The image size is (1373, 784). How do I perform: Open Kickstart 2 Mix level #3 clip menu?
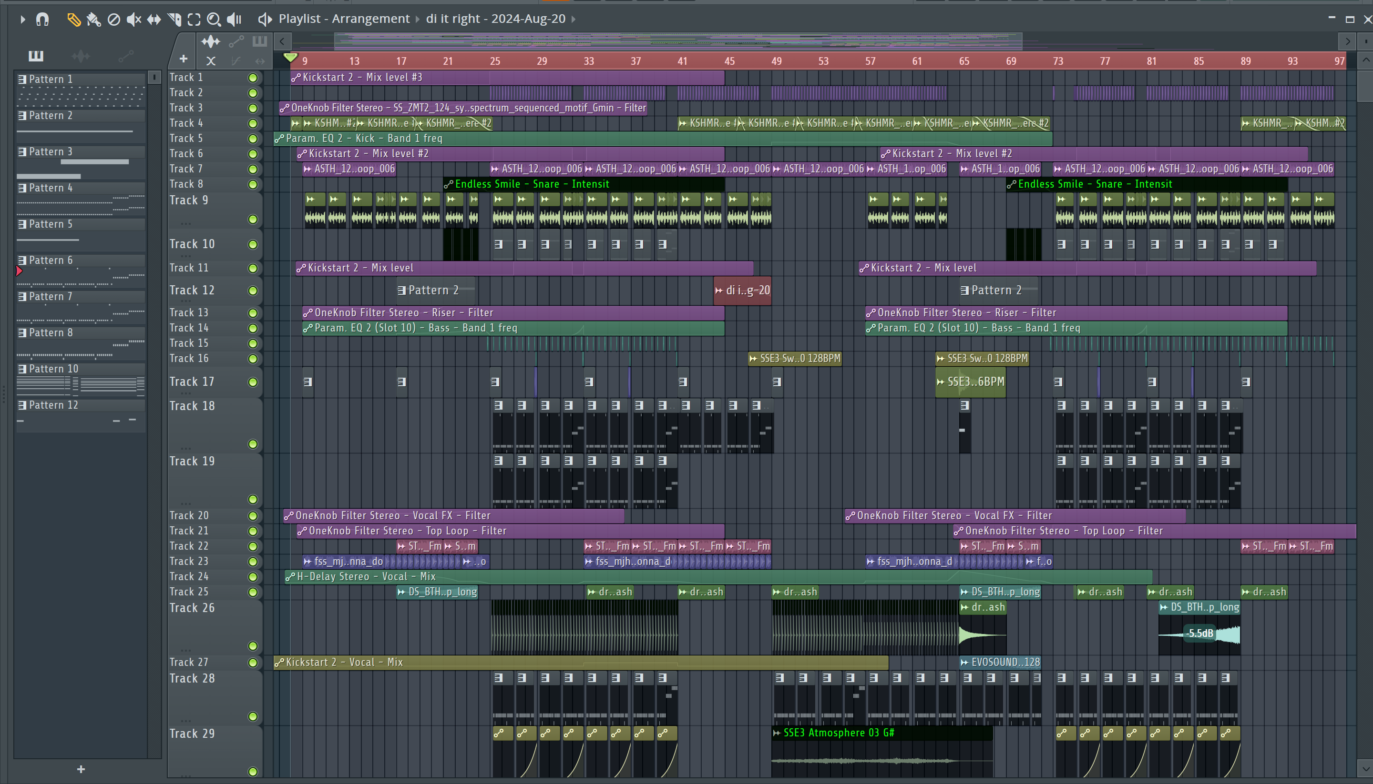(x=296, y=78)
